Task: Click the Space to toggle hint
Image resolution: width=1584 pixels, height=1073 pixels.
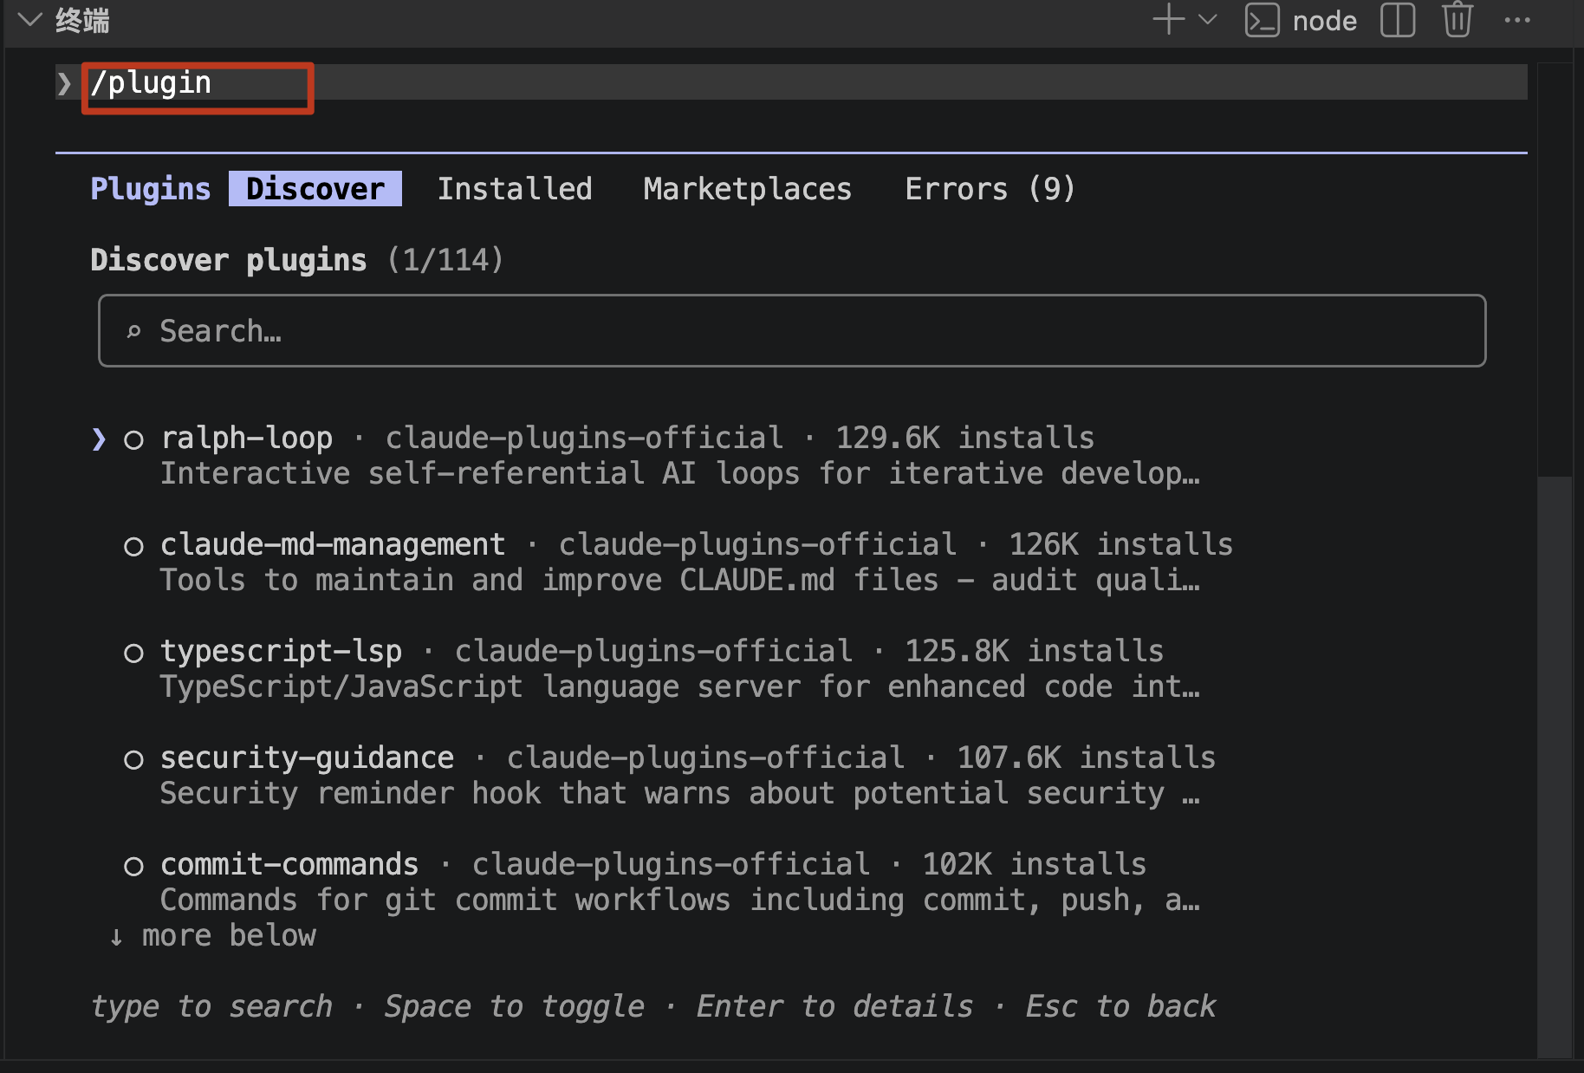Action: pos(515,1007)
